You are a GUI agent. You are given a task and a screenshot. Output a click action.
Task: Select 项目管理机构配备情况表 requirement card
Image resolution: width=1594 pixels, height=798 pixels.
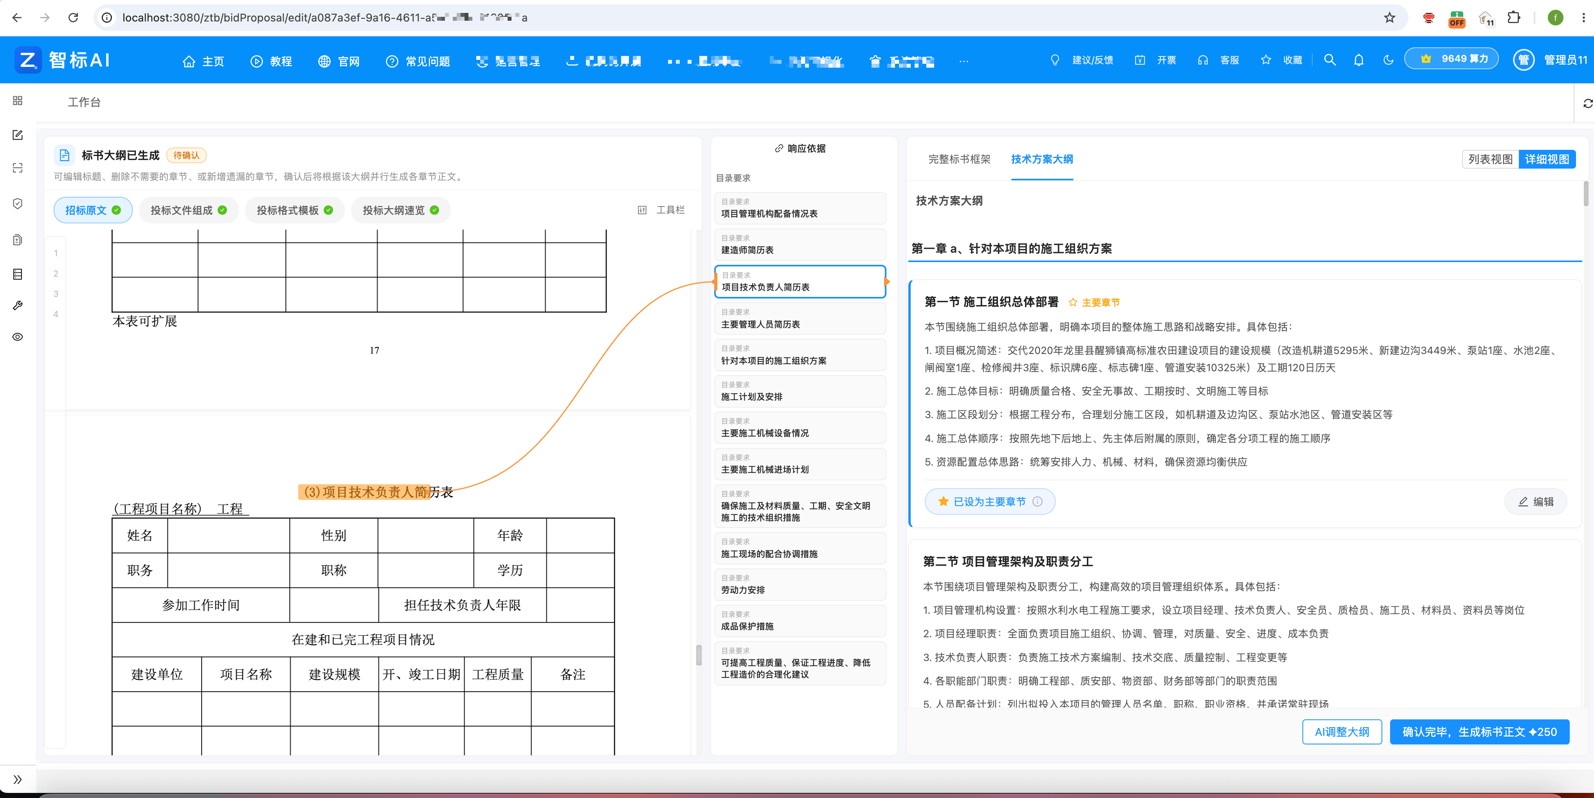(x=800, y=208)
